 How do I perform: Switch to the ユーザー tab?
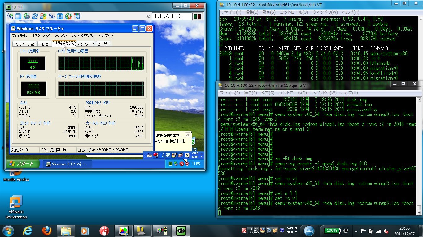coord(103,44)
